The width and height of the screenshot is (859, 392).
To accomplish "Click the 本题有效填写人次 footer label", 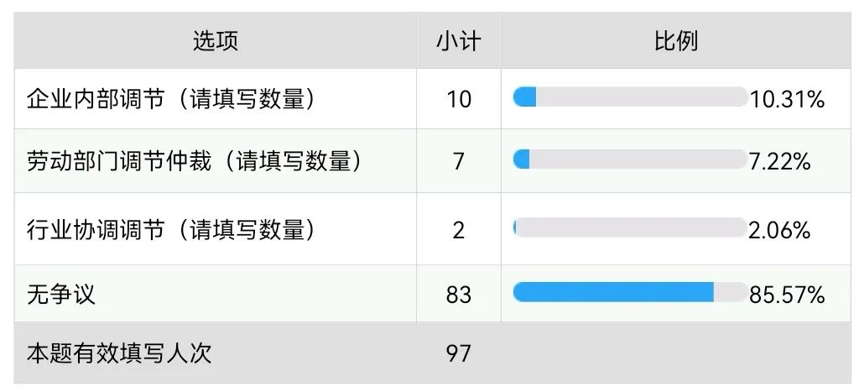I will point(119,353).
